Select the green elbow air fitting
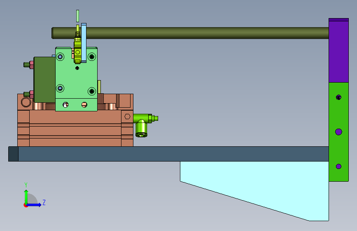Viewport: 357px width, 231px height. point(143,125)
